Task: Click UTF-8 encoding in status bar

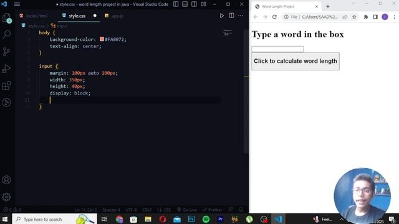Action: pos(131,210)
